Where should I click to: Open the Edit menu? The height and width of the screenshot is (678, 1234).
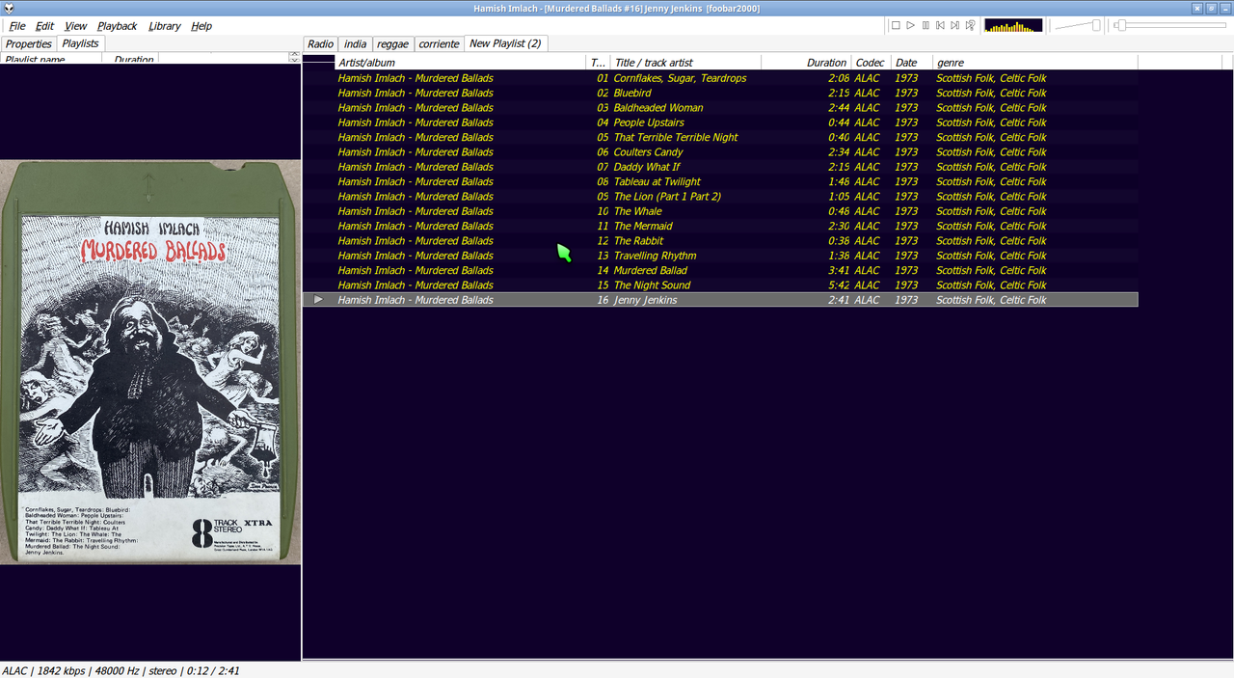pos(45,26)
